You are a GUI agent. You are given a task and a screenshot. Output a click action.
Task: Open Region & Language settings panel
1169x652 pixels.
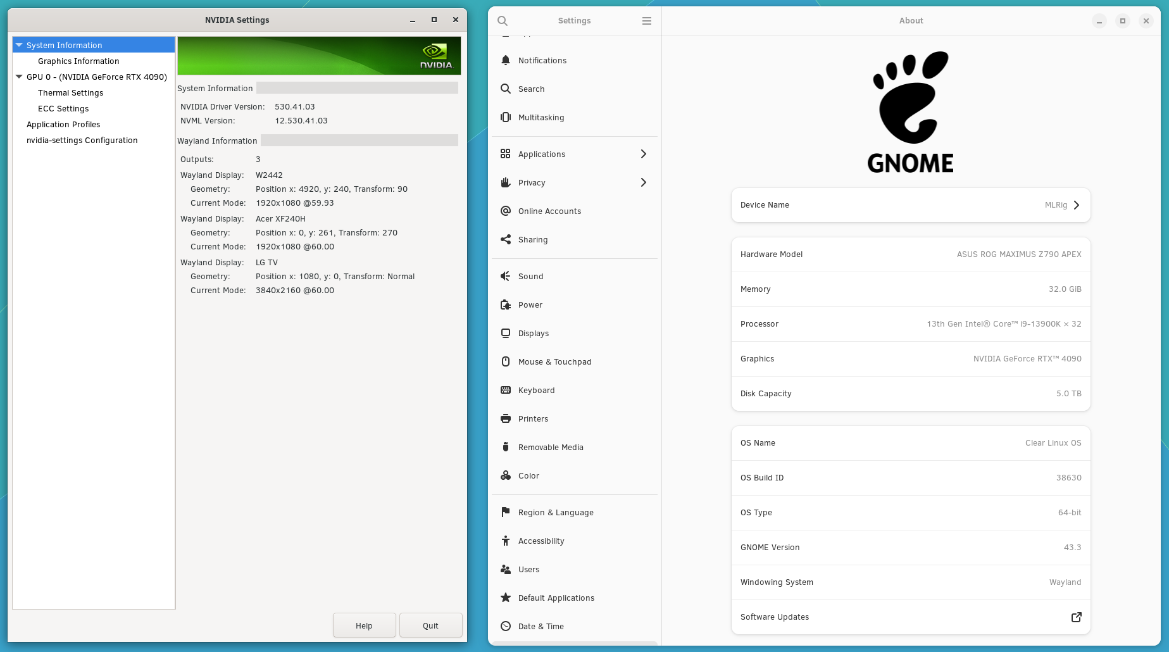575,512
